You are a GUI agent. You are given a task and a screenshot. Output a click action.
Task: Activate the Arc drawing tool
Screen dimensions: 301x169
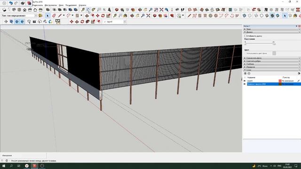click(69, 15)
